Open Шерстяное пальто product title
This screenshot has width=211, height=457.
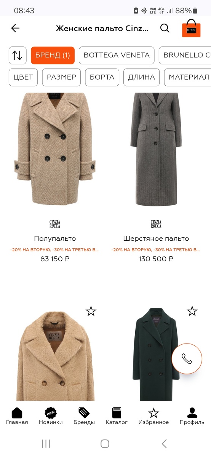156,239
